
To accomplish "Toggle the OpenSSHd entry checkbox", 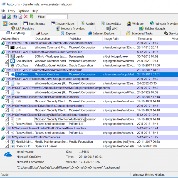I will pyautogui.click(x=7, y=146).
